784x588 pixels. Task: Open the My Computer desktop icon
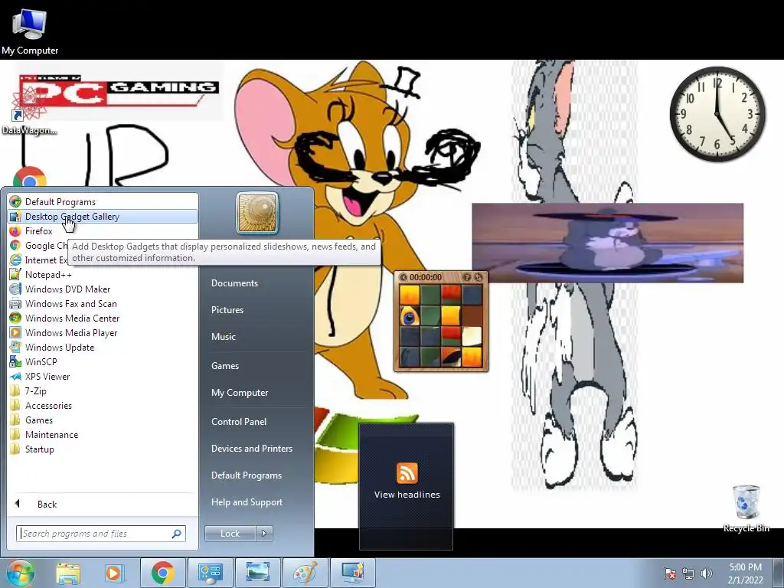tap(30, 31)
